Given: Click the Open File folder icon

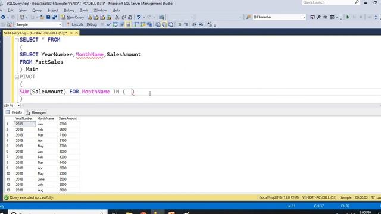Looking at the screenshot, I should click(42, 17).
